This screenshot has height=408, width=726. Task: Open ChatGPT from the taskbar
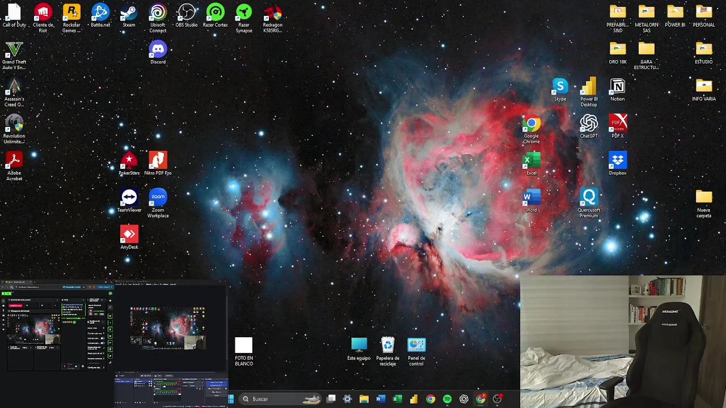(x=464, y=399)
